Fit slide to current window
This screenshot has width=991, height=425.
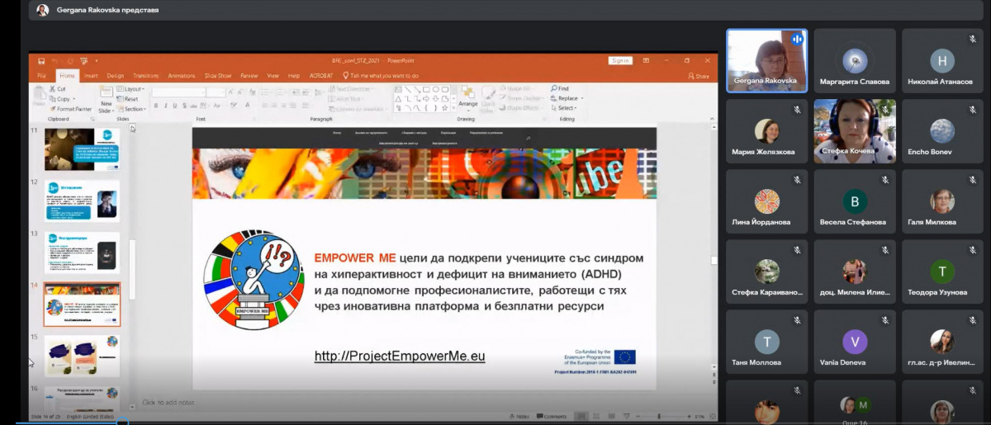[x=711, y=417]
